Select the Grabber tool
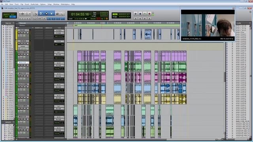The height and width of the screenshot is (142, 253). click(52, 14)
